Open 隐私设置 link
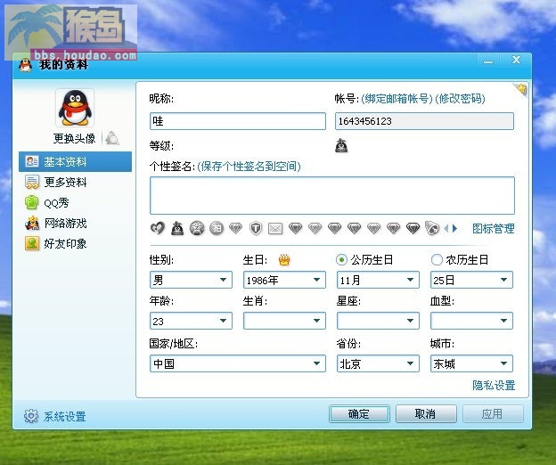This screenshot has width=556, height=465. (x=494, y=385)
